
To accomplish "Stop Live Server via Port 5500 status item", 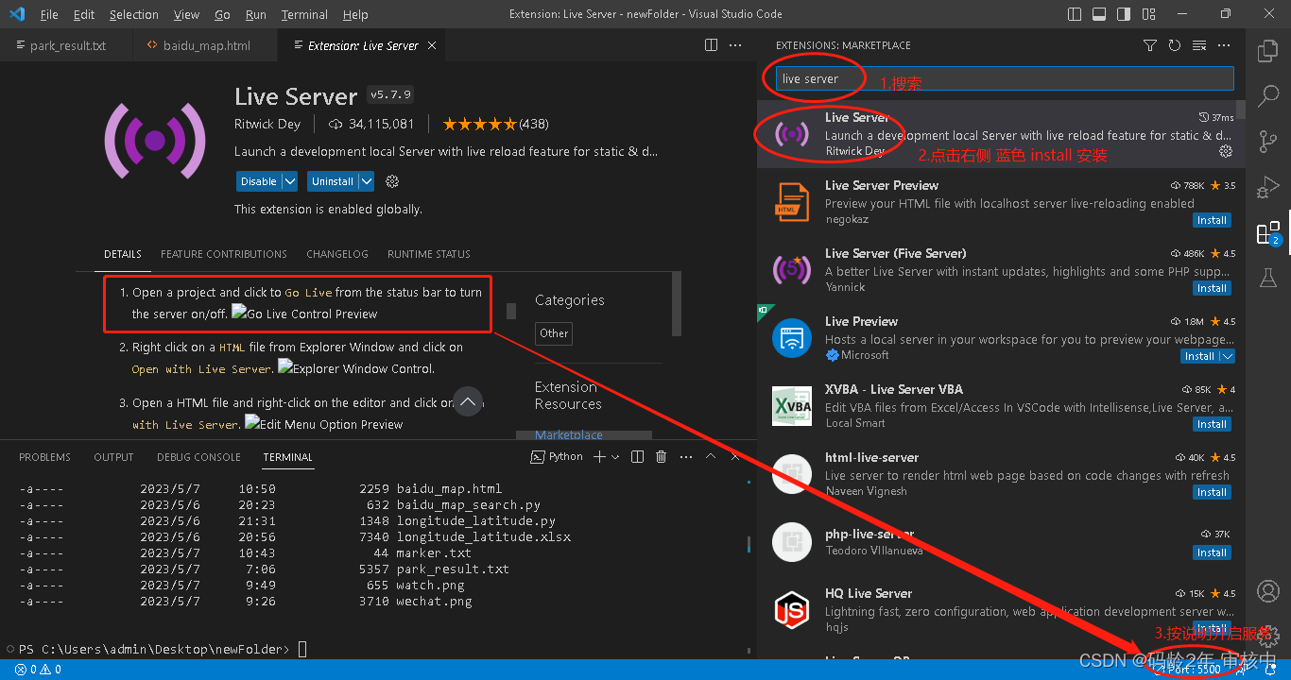I will [x=1190, y=670].
